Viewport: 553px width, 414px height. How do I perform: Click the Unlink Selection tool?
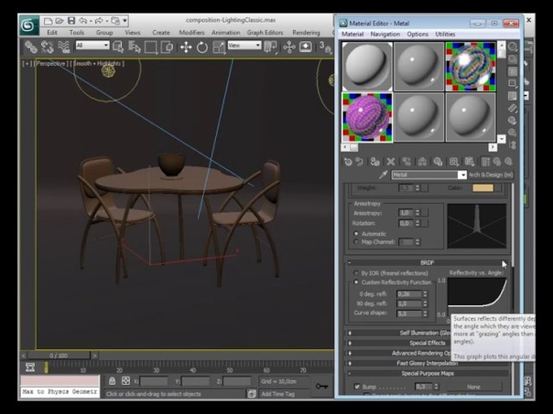click(x=48, y=47)
